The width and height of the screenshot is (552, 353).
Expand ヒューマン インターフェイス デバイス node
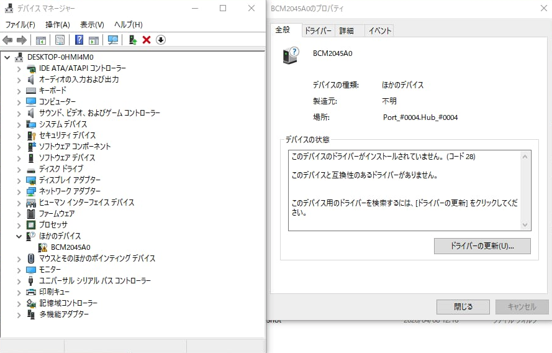click(x=19, y=203)
